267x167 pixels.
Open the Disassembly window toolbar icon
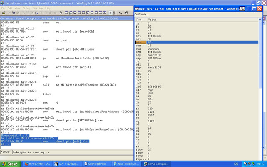coord(92,13)
